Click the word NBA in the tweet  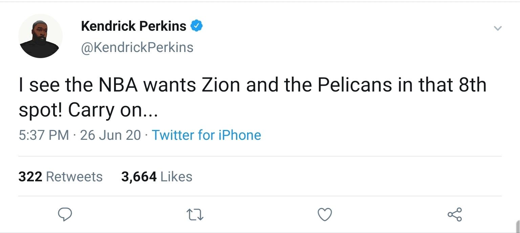tap(118, 85)
